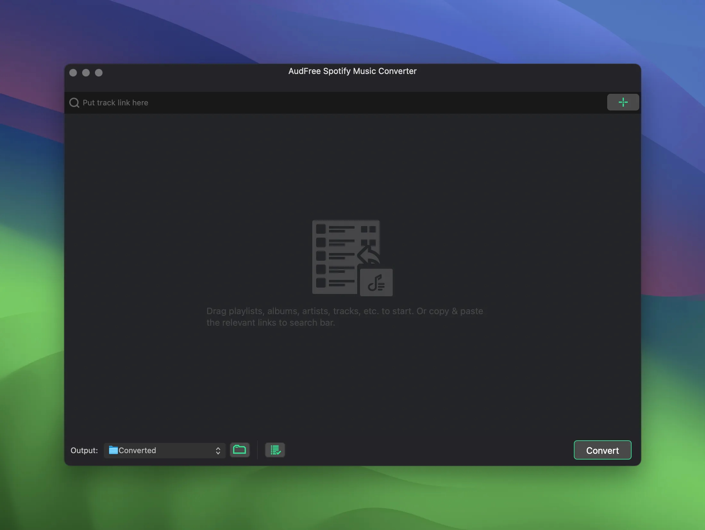The height and width of the screenshot is (530, 705).
Task: Click the magnifying glass search icon
Action: (x=74, y=102)
